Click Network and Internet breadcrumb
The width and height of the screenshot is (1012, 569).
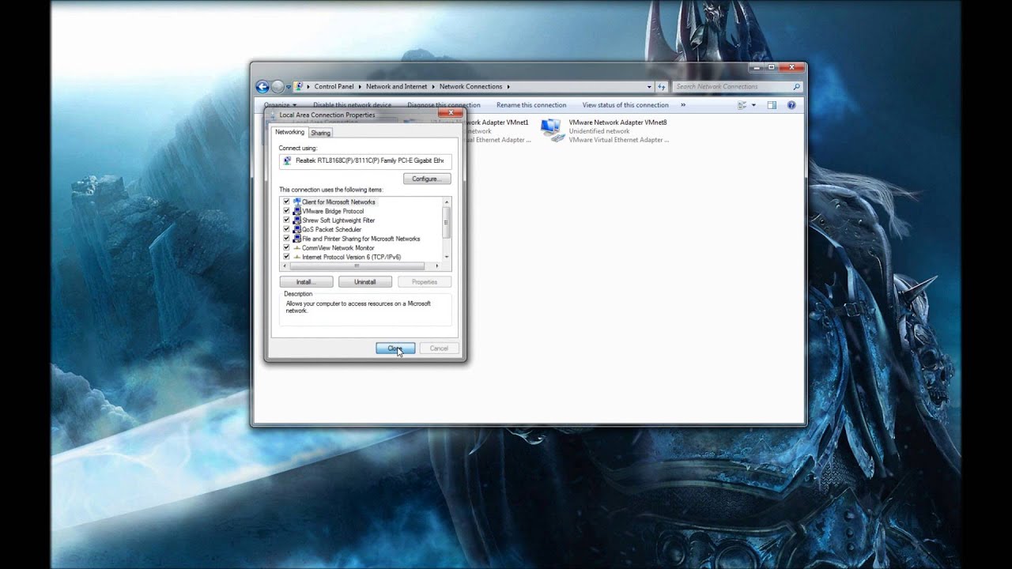click(396, 87)
